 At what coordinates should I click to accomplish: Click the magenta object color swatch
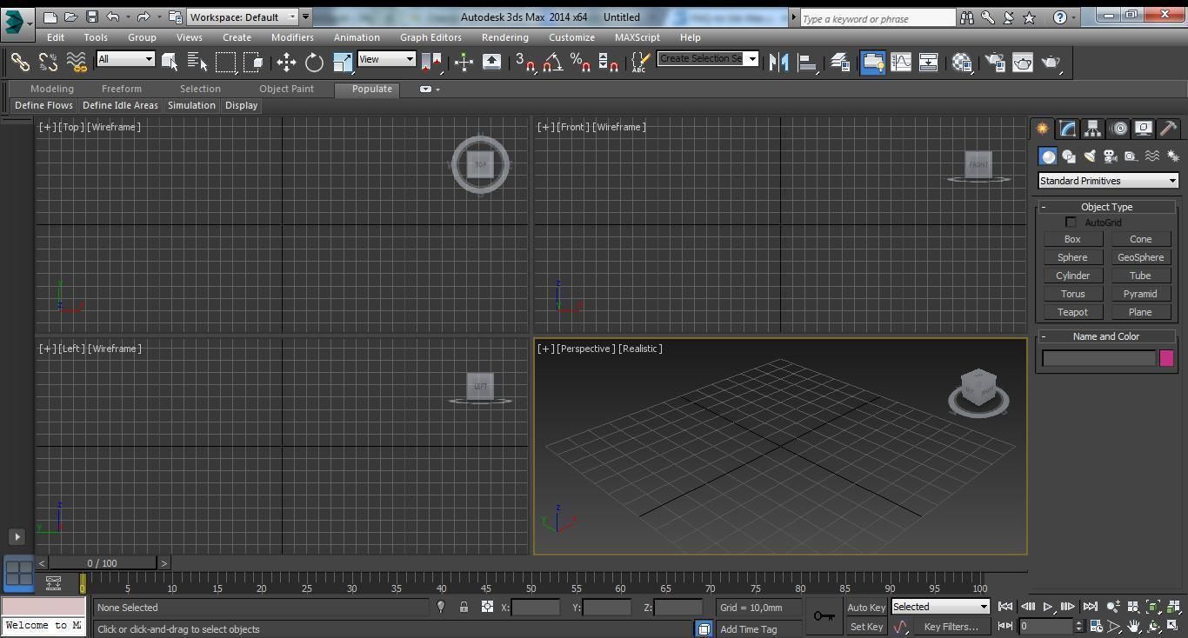tap(1166, 358)
